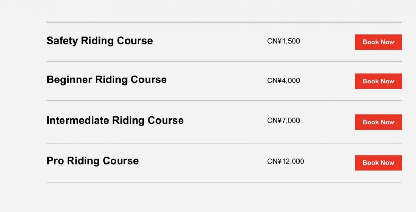Click the cheapest course's name

99,41
